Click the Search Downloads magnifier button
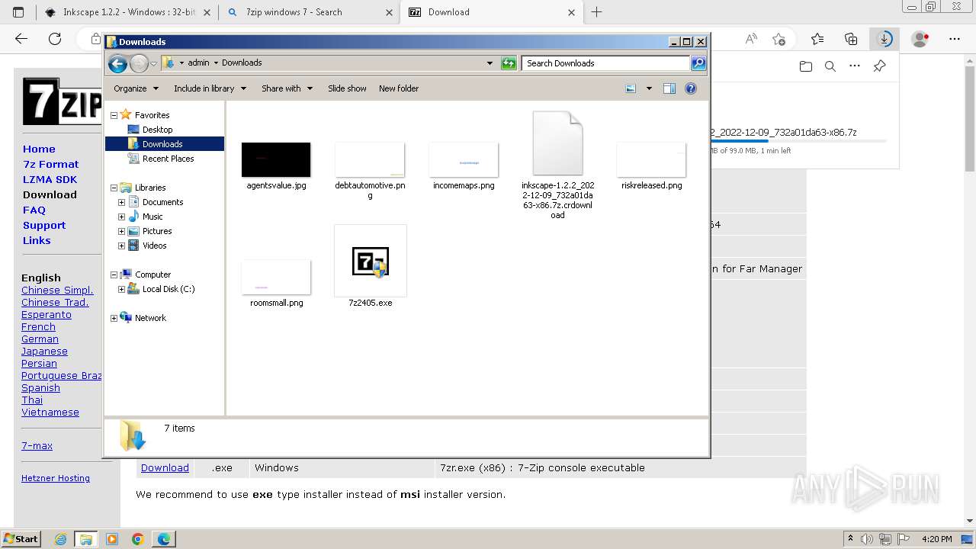This screenshot has width=976, height=549. (x=698, y=63)
